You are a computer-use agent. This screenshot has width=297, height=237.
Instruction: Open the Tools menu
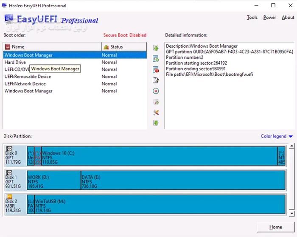[252, 17]
